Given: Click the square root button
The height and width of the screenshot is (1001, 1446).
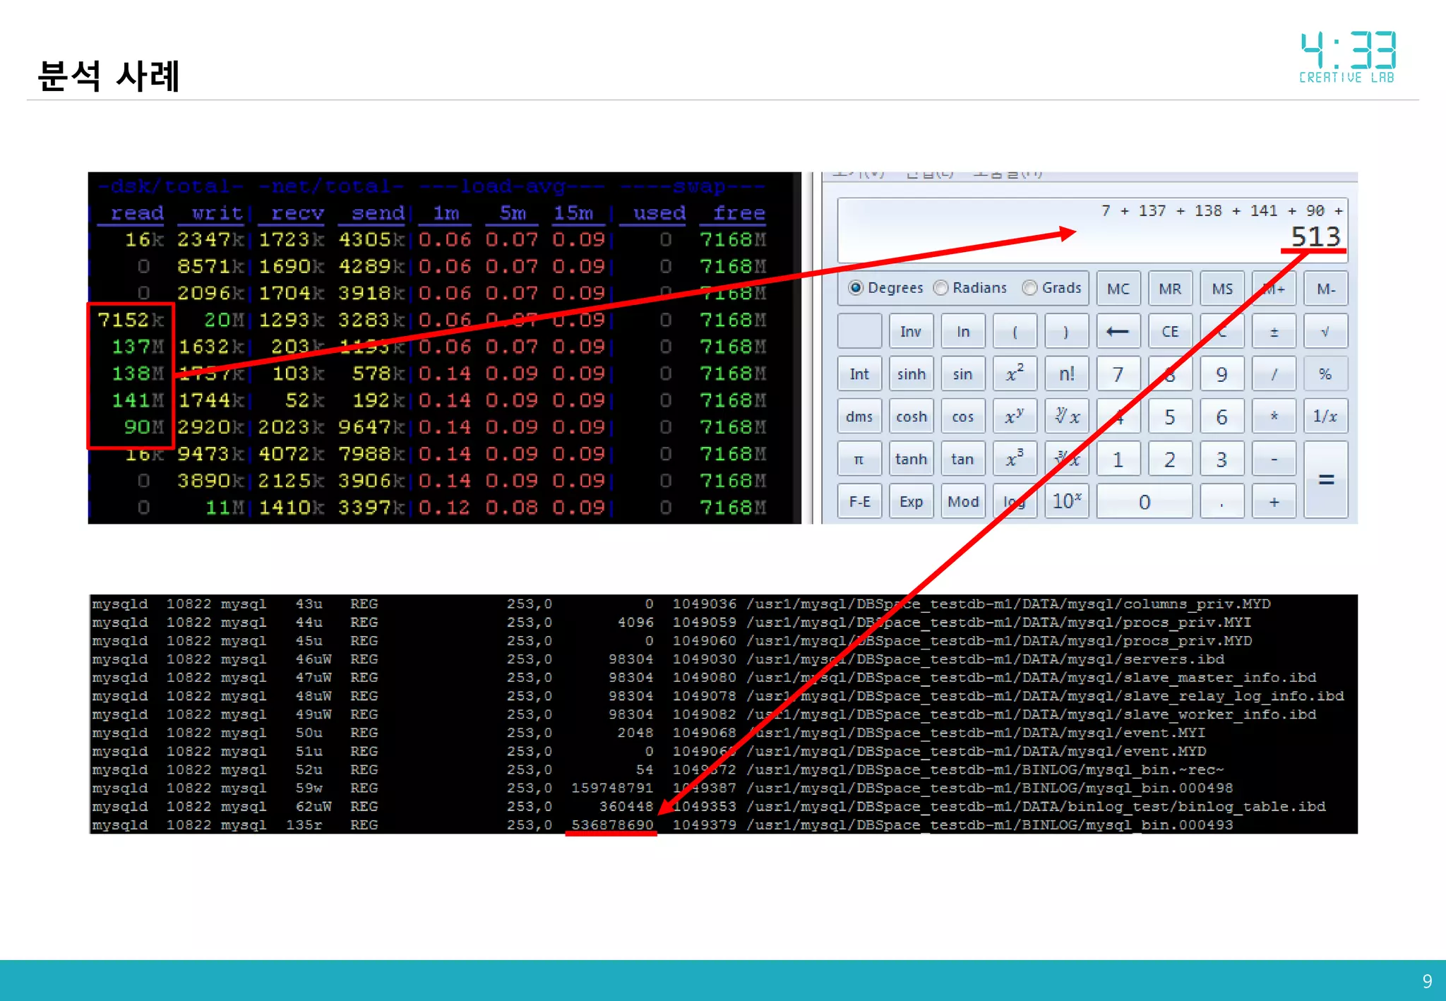Looking at the screenshot, I should [1325, 332].
